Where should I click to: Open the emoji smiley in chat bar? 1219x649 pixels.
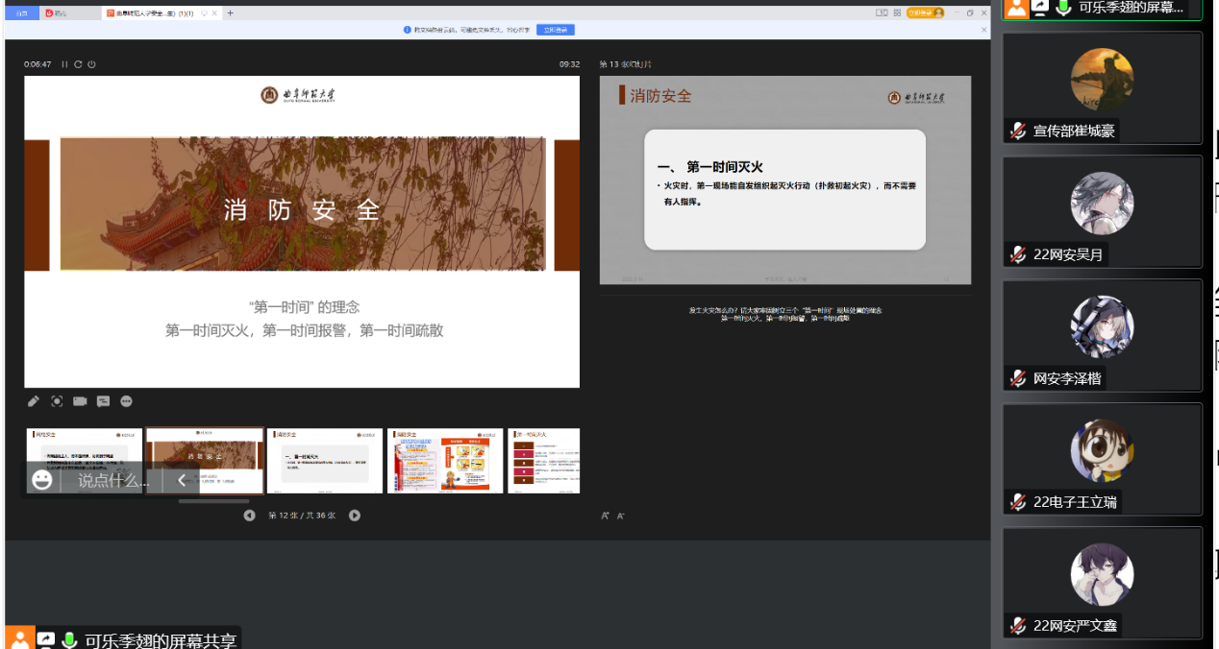[41, 480]
